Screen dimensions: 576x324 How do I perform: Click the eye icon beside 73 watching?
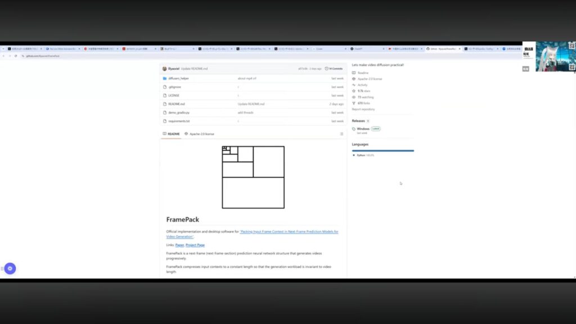354,97
